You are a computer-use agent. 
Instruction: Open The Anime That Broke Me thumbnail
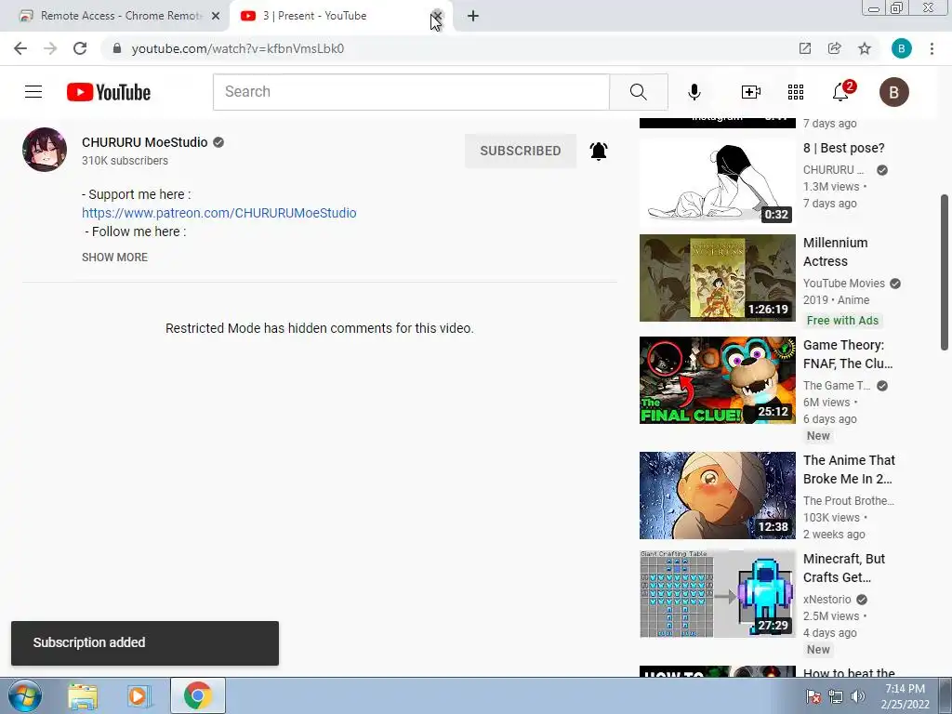point(717,496)
